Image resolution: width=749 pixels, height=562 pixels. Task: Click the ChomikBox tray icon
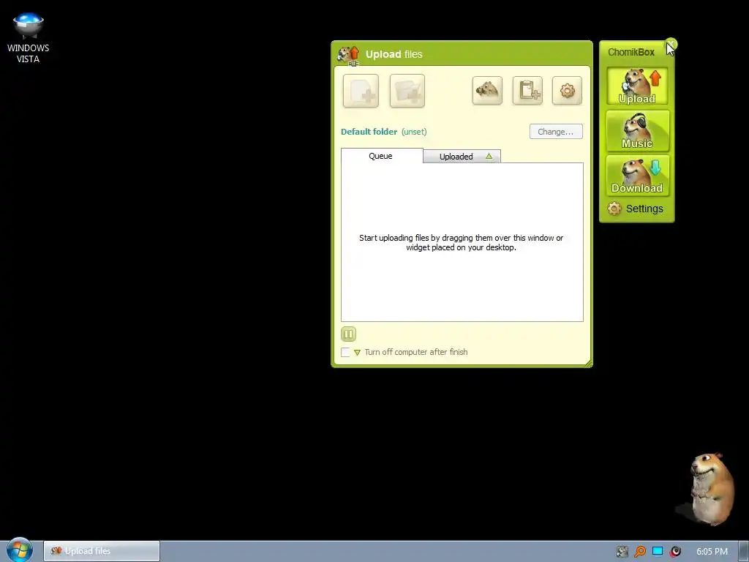622,552
